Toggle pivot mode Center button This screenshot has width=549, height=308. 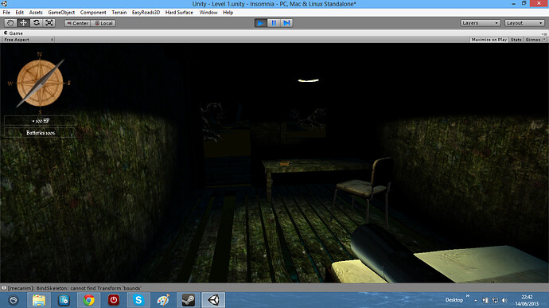pos(77,23)
